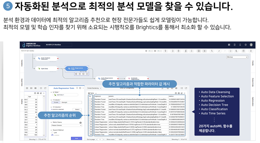Click the Age table scrollbar up arrow
The image size is (260, 143).
44,97
